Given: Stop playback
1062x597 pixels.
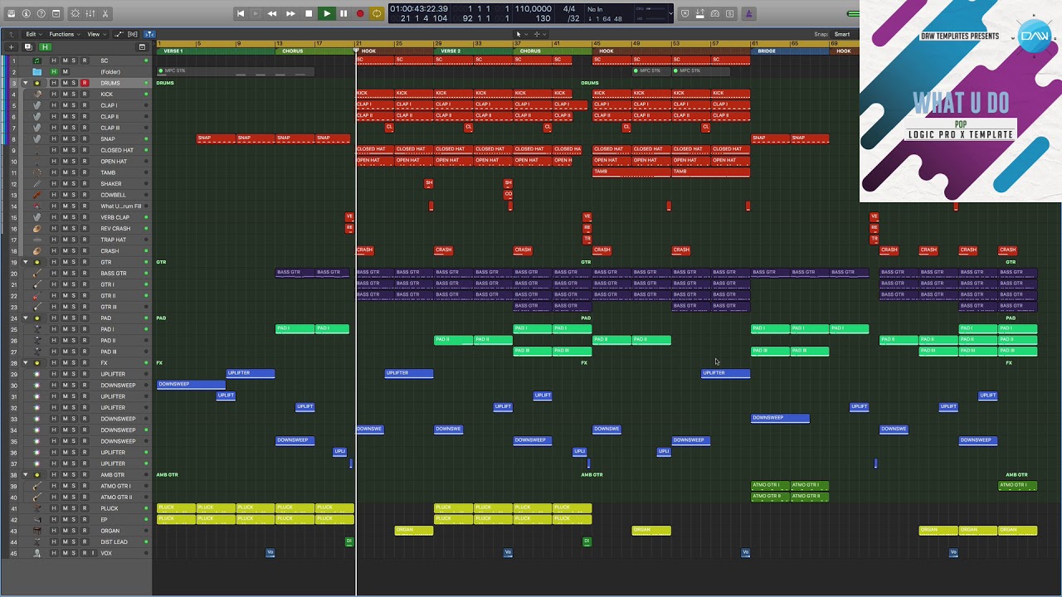Looking at the screenshot, I should pos(309,13).
